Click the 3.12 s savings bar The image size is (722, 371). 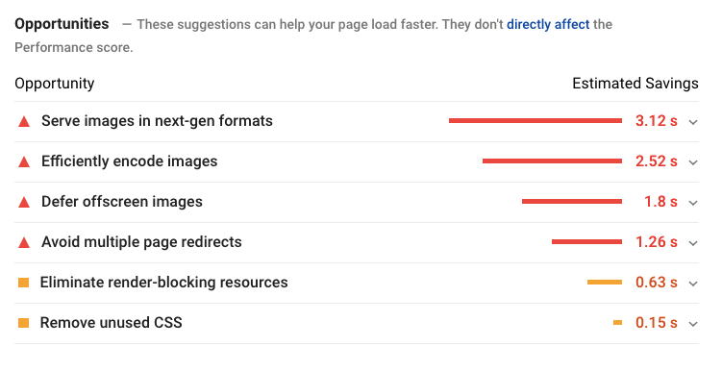click(x=535, y=120)
